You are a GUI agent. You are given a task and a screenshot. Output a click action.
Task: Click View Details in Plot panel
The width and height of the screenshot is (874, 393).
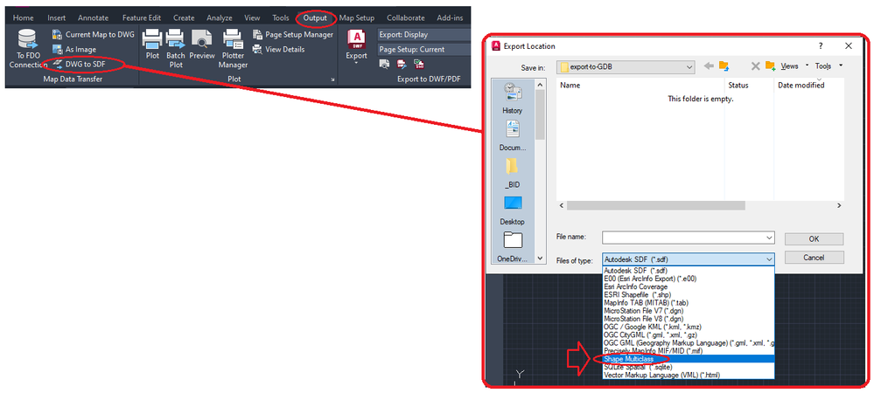(279, 50)
